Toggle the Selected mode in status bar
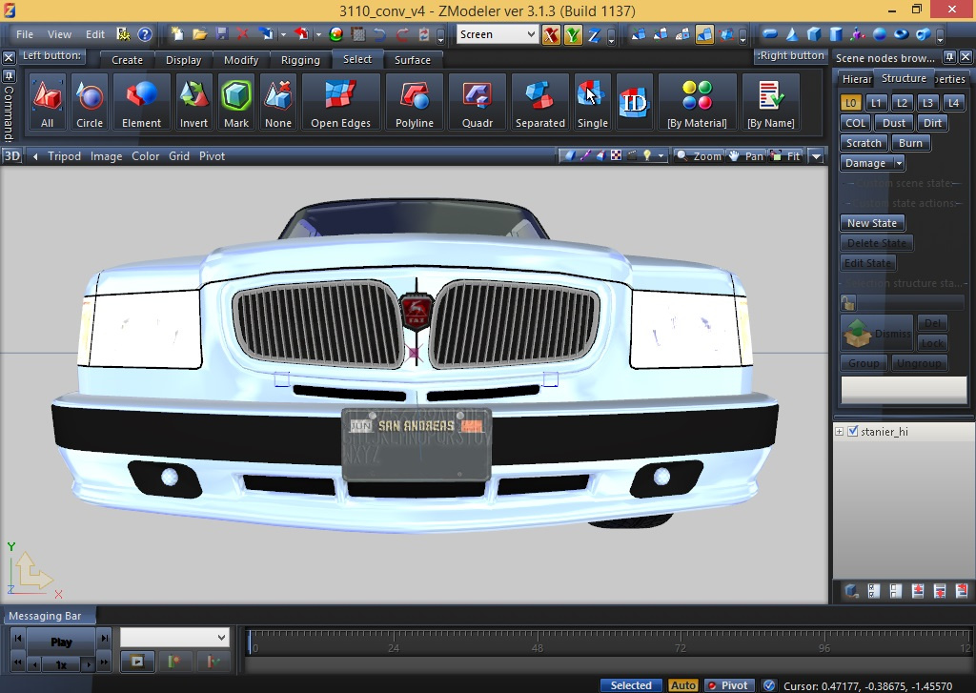 coord(631,685)
